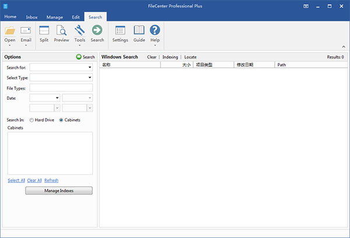The height and width of the screenshot is (238, 350).
Task: Click the green arrow Search ribbon icon
Action: 97,30
